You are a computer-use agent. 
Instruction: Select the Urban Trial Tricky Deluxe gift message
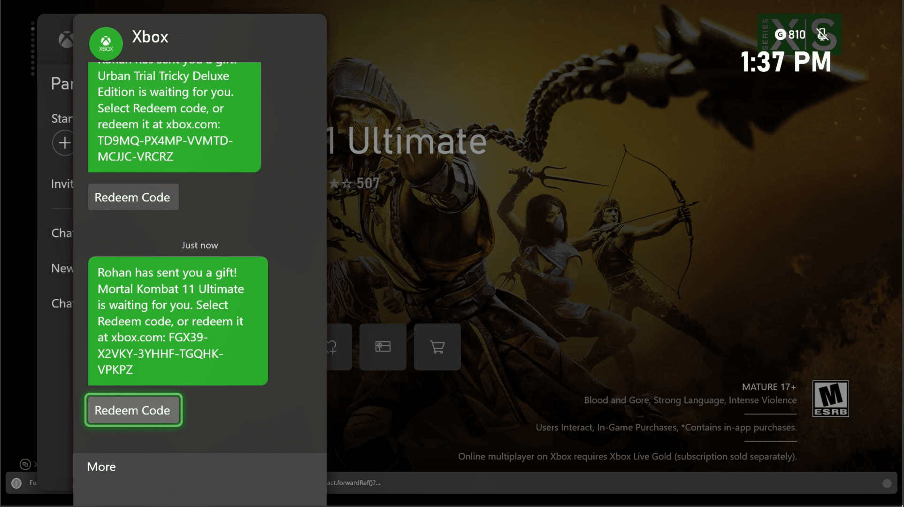(x=175, y=117)
